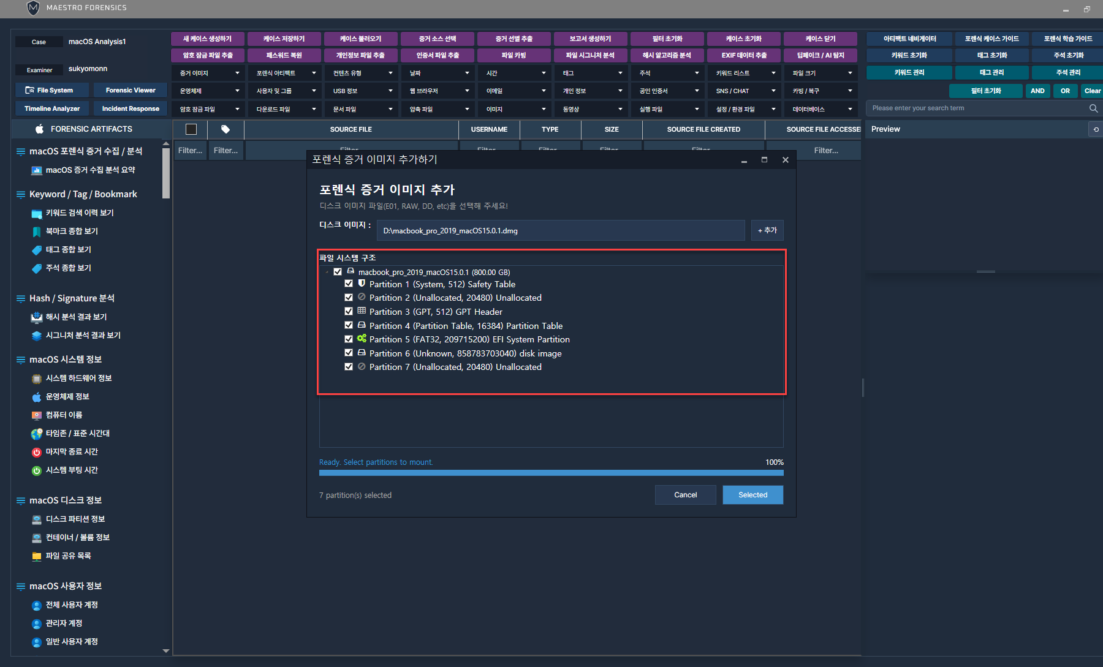Screen dimensions: 1103x667
Task: Open the USB 정보 dropdown
Action: point(362,91)
